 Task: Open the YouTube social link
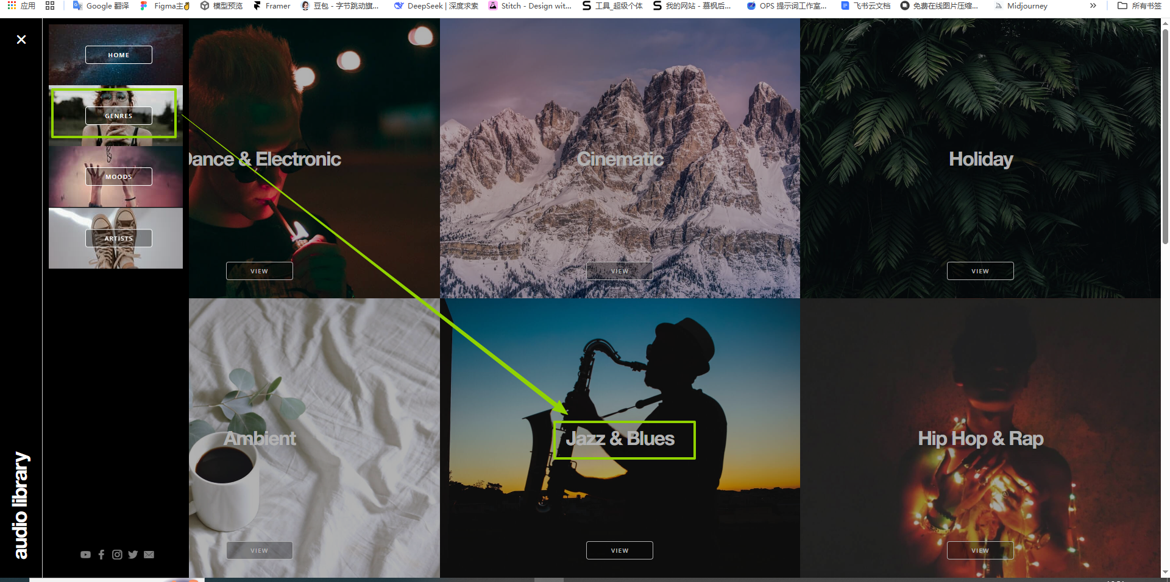tap(85, 555)
